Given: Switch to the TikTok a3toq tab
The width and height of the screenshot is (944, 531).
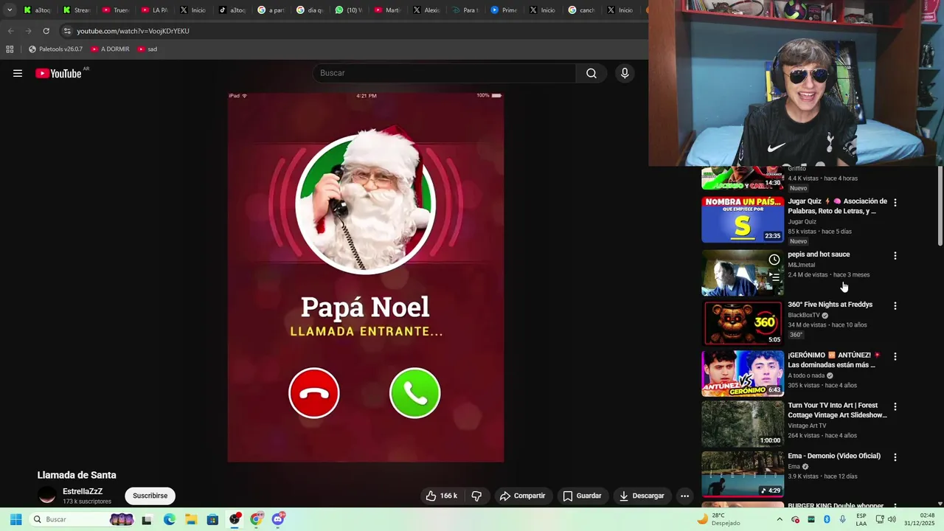Looking at the screenshot, I should [x=232, y=10].
